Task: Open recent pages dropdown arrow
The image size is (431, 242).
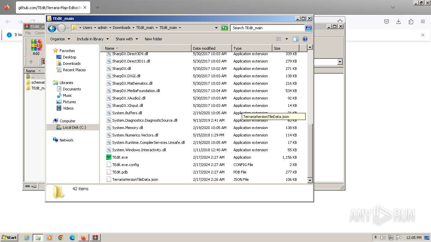Action: pos(68,28)
